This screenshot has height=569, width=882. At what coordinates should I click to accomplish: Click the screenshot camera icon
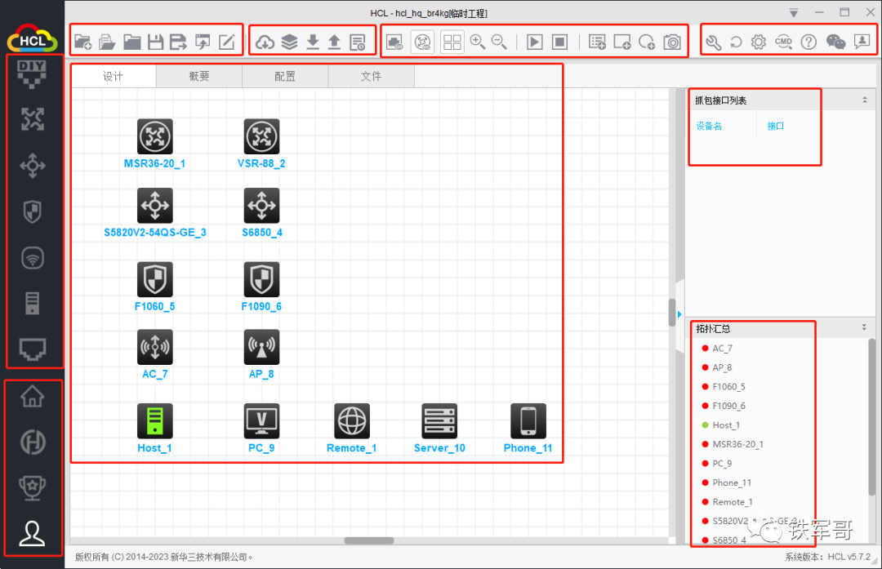(671, 42)
